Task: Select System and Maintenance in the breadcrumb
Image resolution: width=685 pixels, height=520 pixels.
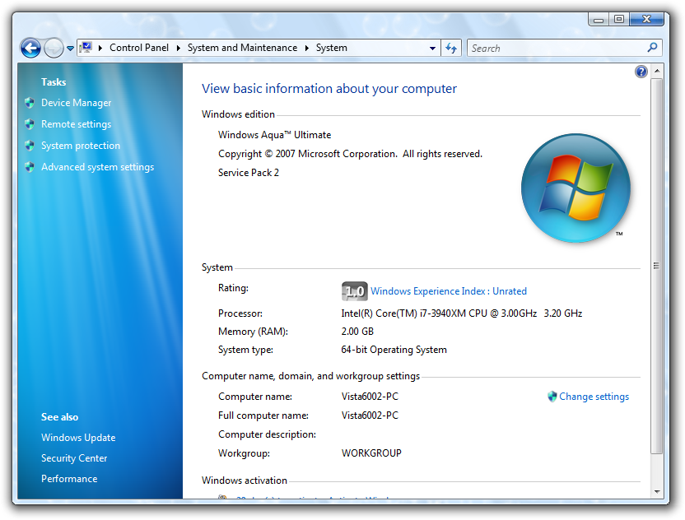Action: point(242,48)
